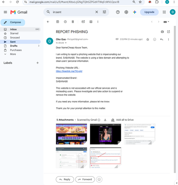Screen dimensions: 178x185
Task: Open Drafts folder
Action: click(x=20, y=46)
